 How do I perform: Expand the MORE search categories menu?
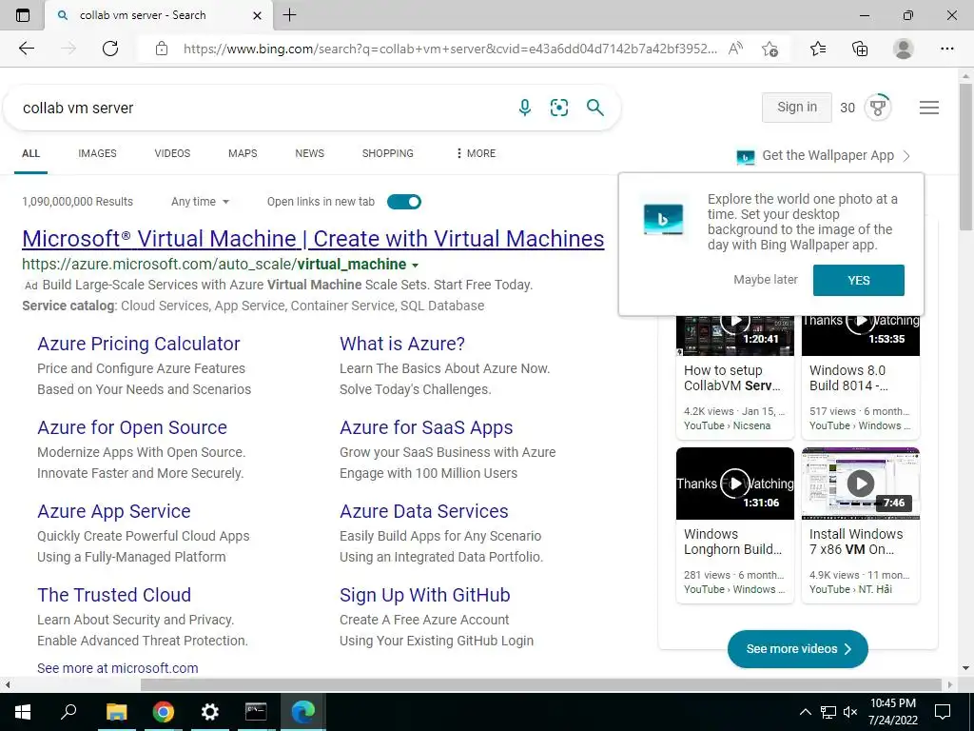pos(476,153)
